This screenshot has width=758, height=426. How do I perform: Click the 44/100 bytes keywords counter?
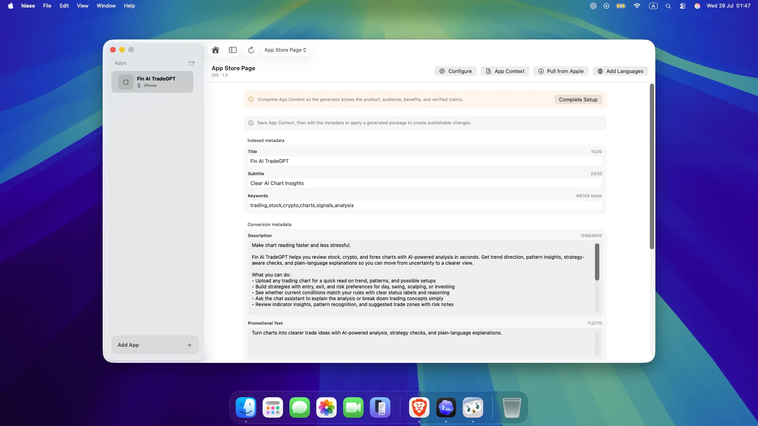tap(589, 196)
